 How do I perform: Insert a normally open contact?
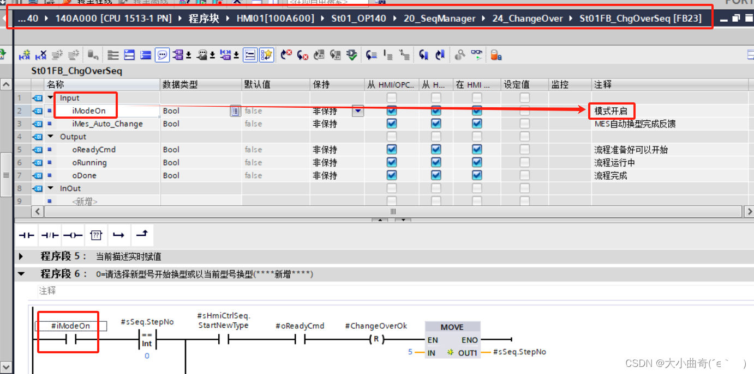[27, 235]
